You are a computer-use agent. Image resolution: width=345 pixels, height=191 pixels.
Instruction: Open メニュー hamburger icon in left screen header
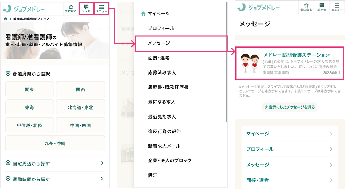(x=101, y=9)
